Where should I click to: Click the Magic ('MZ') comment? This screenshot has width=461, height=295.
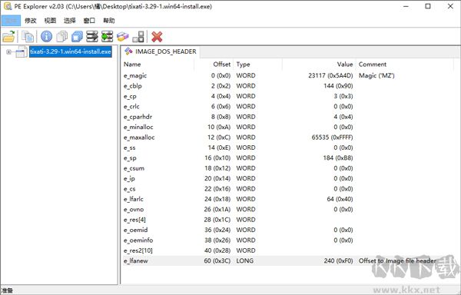[376, 76]
